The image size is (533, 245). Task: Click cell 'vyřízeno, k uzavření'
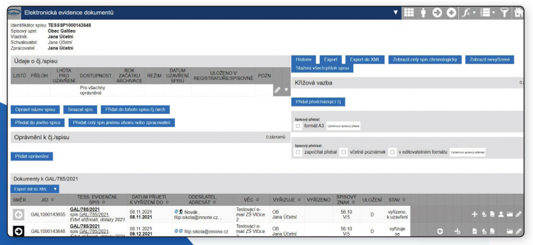click(397, 214)
